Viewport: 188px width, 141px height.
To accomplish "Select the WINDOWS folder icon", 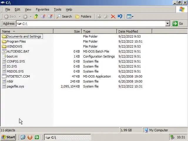I will click(4, 46).
